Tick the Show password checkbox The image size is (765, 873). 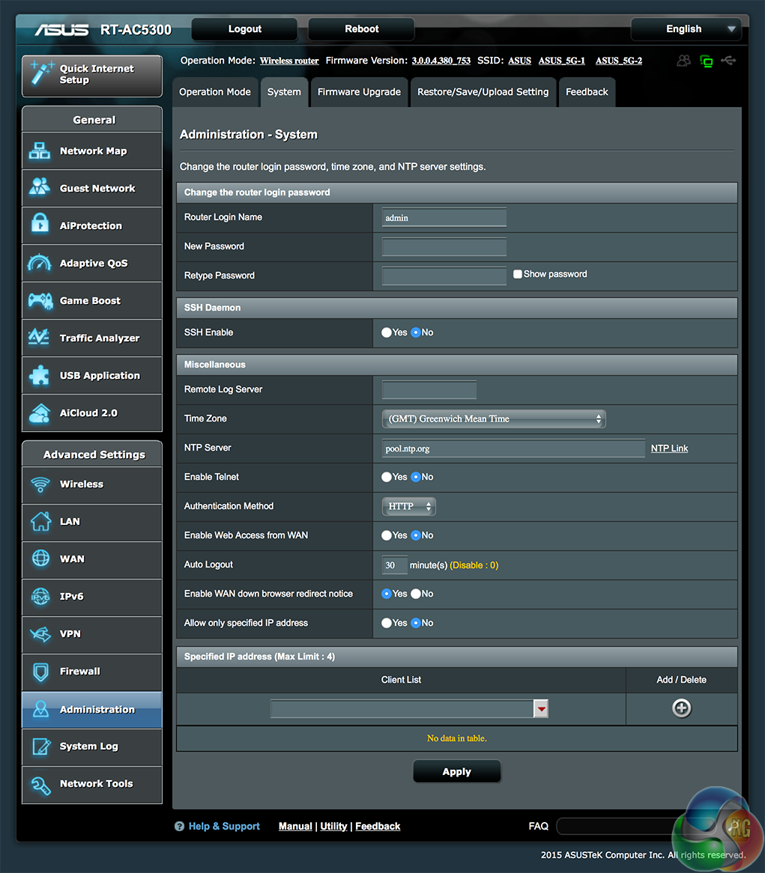pyautogui.click(x=518, y=274)
